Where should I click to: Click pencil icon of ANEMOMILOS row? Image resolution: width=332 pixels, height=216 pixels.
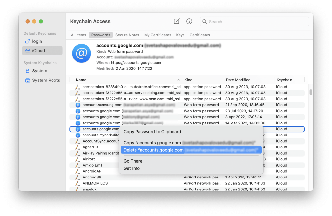pyautogui.click(x=78, y=183)
